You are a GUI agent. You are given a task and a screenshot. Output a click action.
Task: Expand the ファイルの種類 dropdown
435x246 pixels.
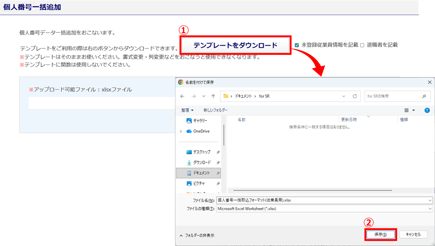(x=430, y=209)
